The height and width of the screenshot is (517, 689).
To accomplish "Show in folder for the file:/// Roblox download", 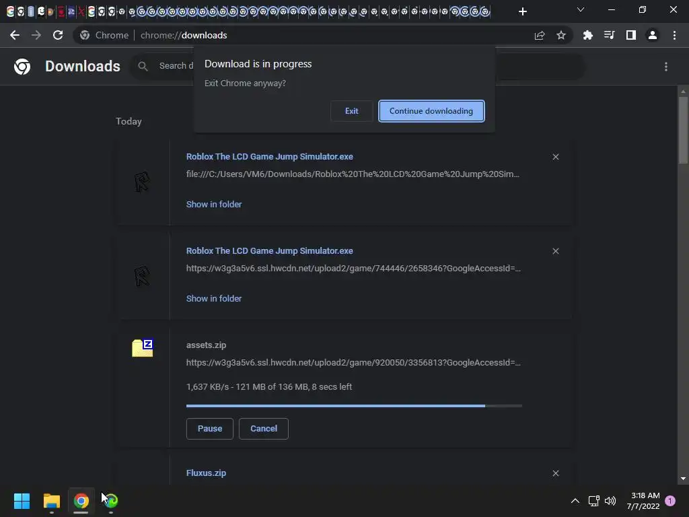I will (214, 205).
